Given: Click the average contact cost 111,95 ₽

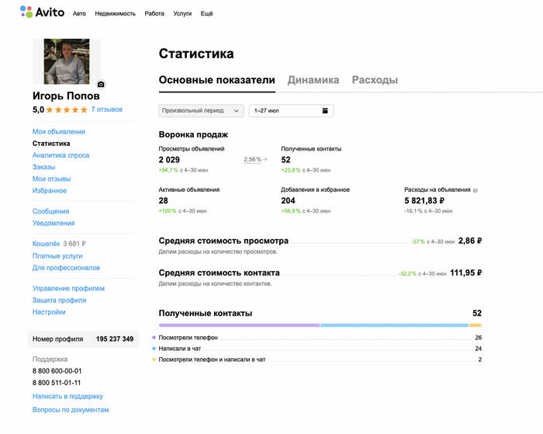Looking at the screenshot, I should (x=465, y=273).
